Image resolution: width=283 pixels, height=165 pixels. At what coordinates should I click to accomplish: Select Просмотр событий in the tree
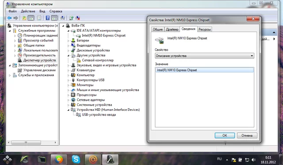click(x=38, y=40)
